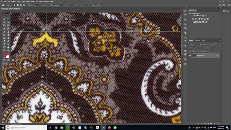Open the Style dropdown in options bar
The height and width of the screenshot is (130, 231).
[58, 5]
